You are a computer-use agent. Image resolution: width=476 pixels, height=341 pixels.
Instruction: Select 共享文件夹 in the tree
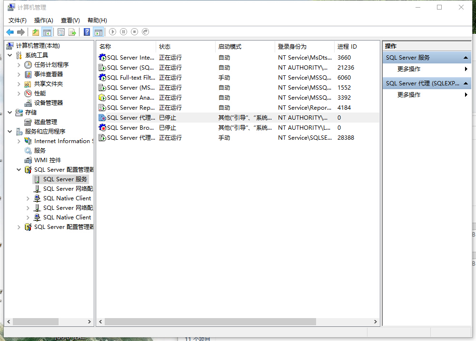49,83
